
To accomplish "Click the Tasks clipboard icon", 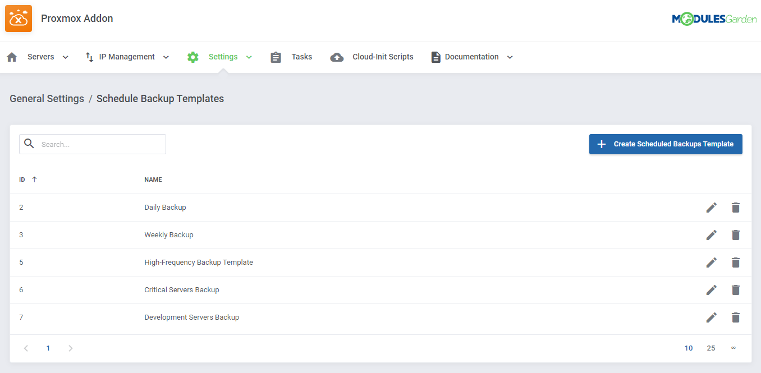I will (x=276, y=57).
